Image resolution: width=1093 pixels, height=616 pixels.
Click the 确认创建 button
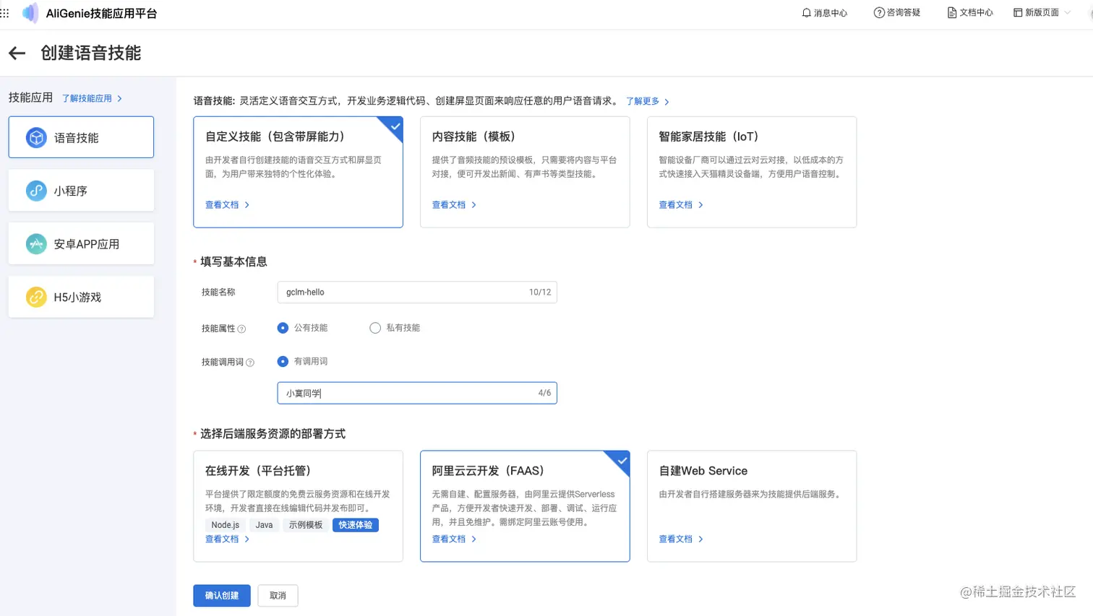[x=222, y=596]
